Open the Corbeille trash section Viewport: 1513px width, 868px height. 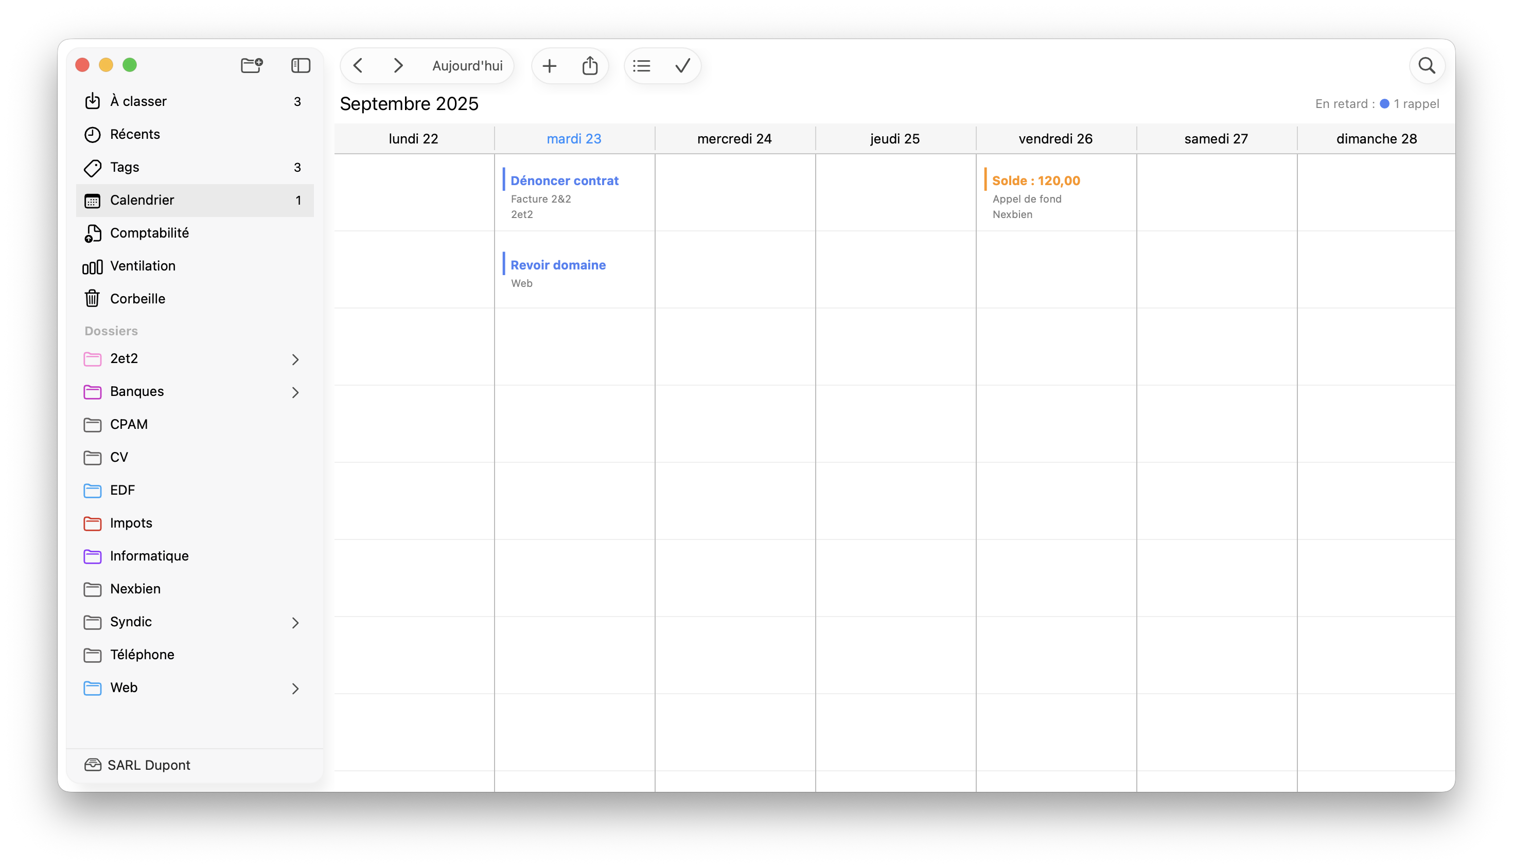coord(137,299)
